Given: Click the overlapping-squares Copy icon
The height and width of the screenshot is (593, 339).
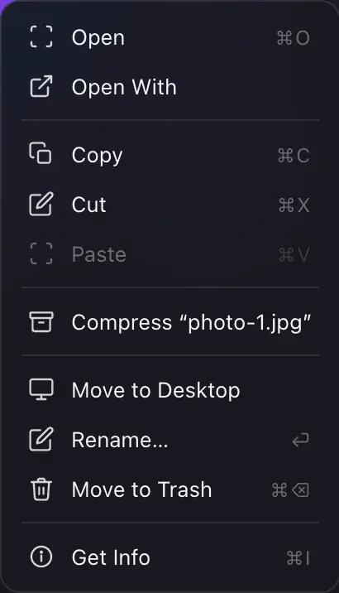Looking at the screenshot, I should (41, 153).
